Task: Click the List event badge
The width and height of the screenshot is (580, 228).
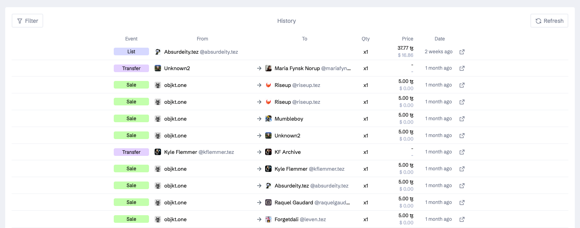Action: pyautogui.click(x=131, y=52)
